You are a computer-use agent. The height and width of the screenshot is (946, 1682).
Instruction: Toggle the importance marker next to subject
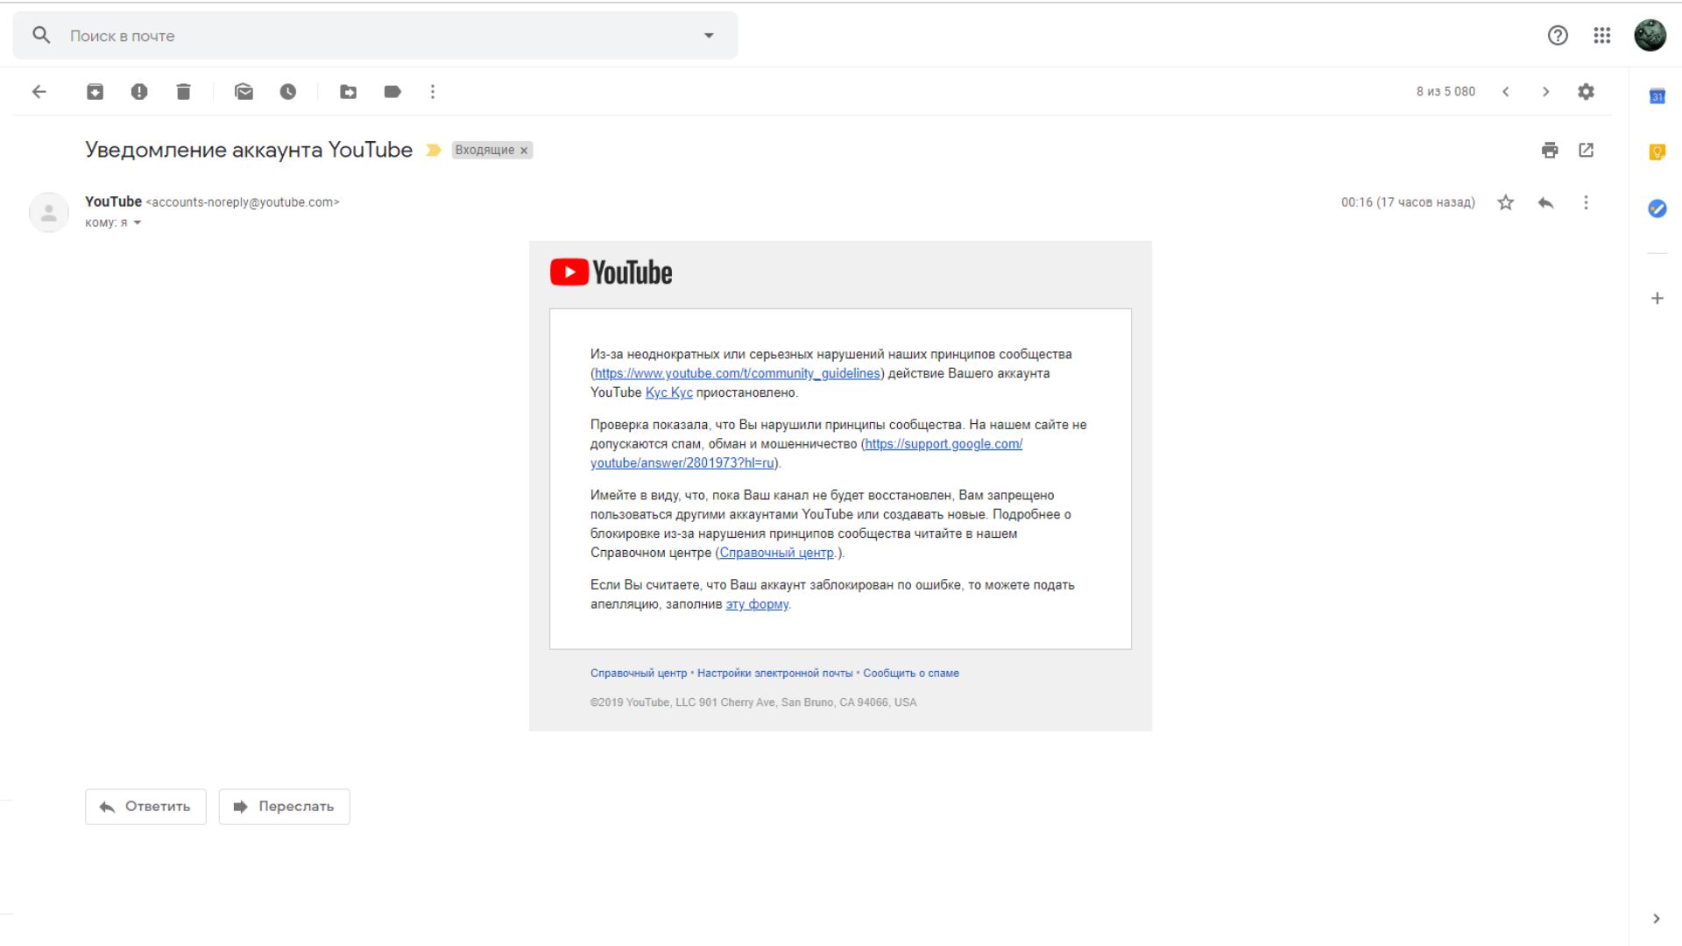434,151
